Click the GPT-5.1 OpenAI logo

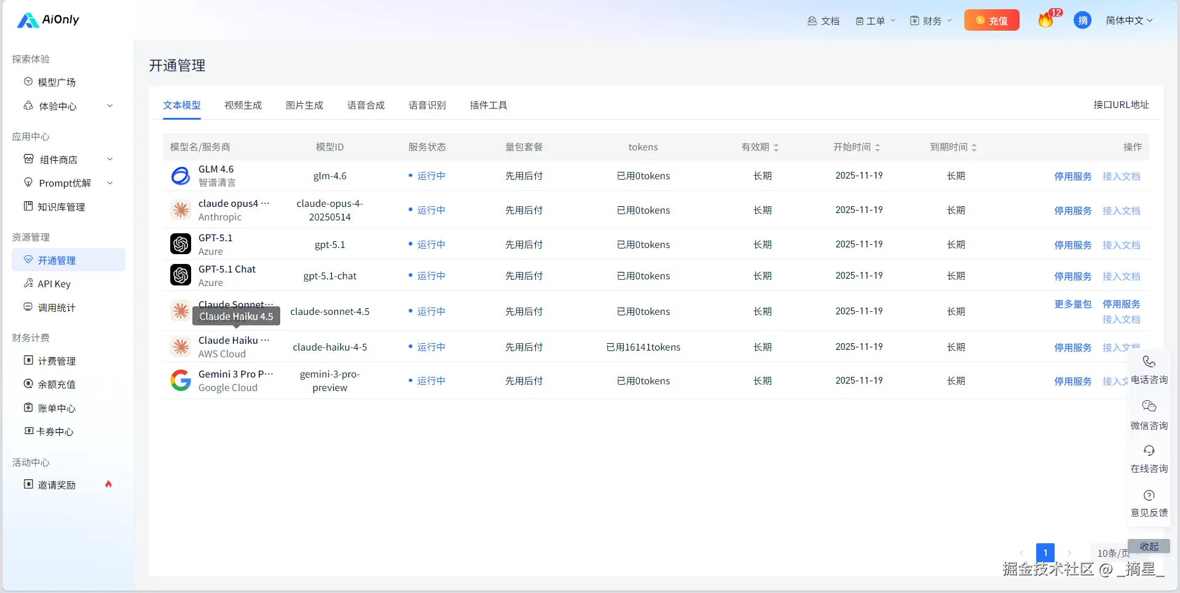(x=181, y=244)
